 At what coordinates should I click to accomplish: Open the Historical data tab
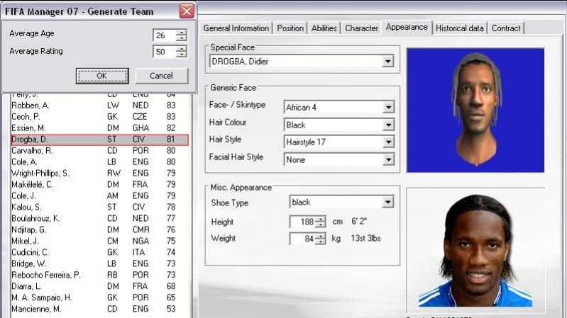(460, 28)
